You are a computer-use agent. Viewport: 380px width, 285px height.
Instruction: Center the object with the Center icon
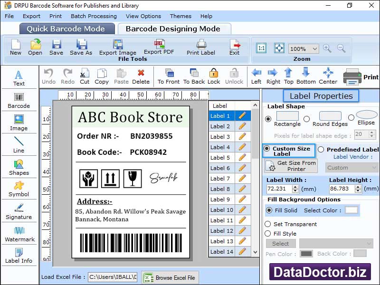tap(328, 76)
